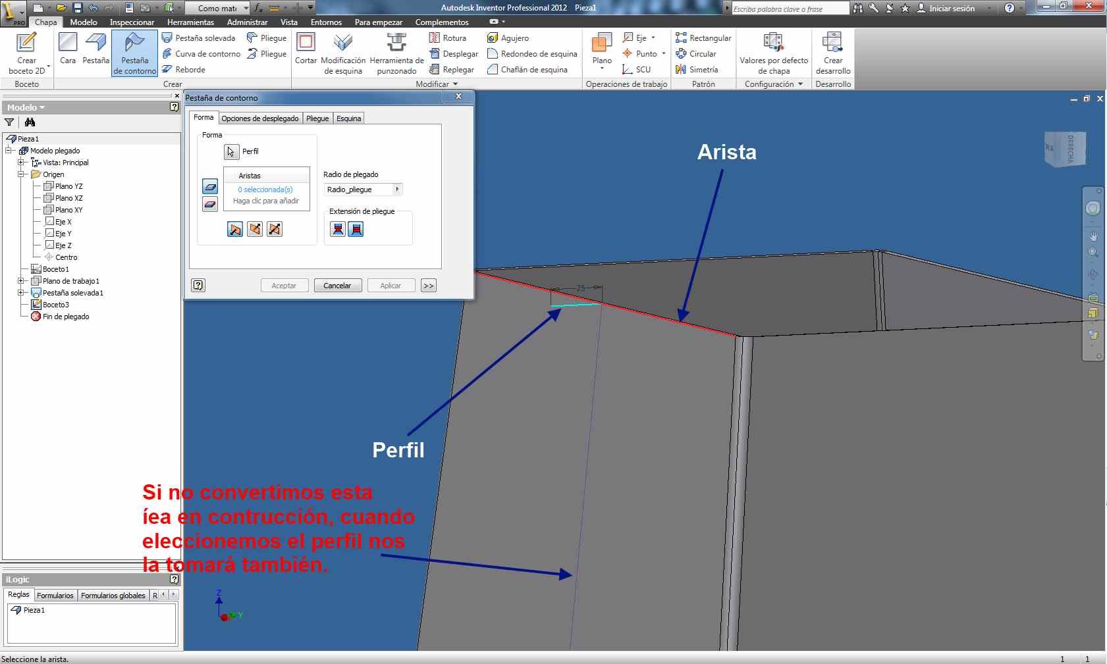Image resolution: width=1107 pixels, height=664 pixels.
Task: Choose Curva de contorno tool
Action: 201,54
